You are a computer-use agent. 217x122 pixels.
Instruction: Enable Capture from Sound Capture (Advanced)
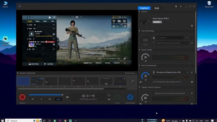tap(153, 94)
